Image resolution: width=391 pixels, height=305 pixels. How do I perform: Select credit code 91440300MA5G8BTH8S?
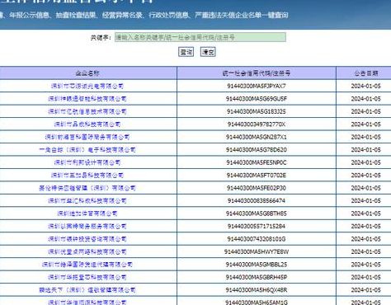pos(257,213)
